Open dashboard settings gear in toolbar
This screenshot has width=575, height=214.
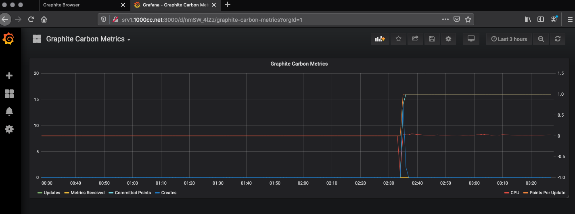pyautogui.click(x=448, y=39)
